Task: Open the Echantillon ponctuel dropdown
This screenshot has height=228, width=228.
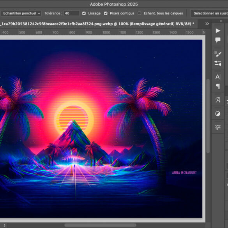Action: (x=21, y=13)
